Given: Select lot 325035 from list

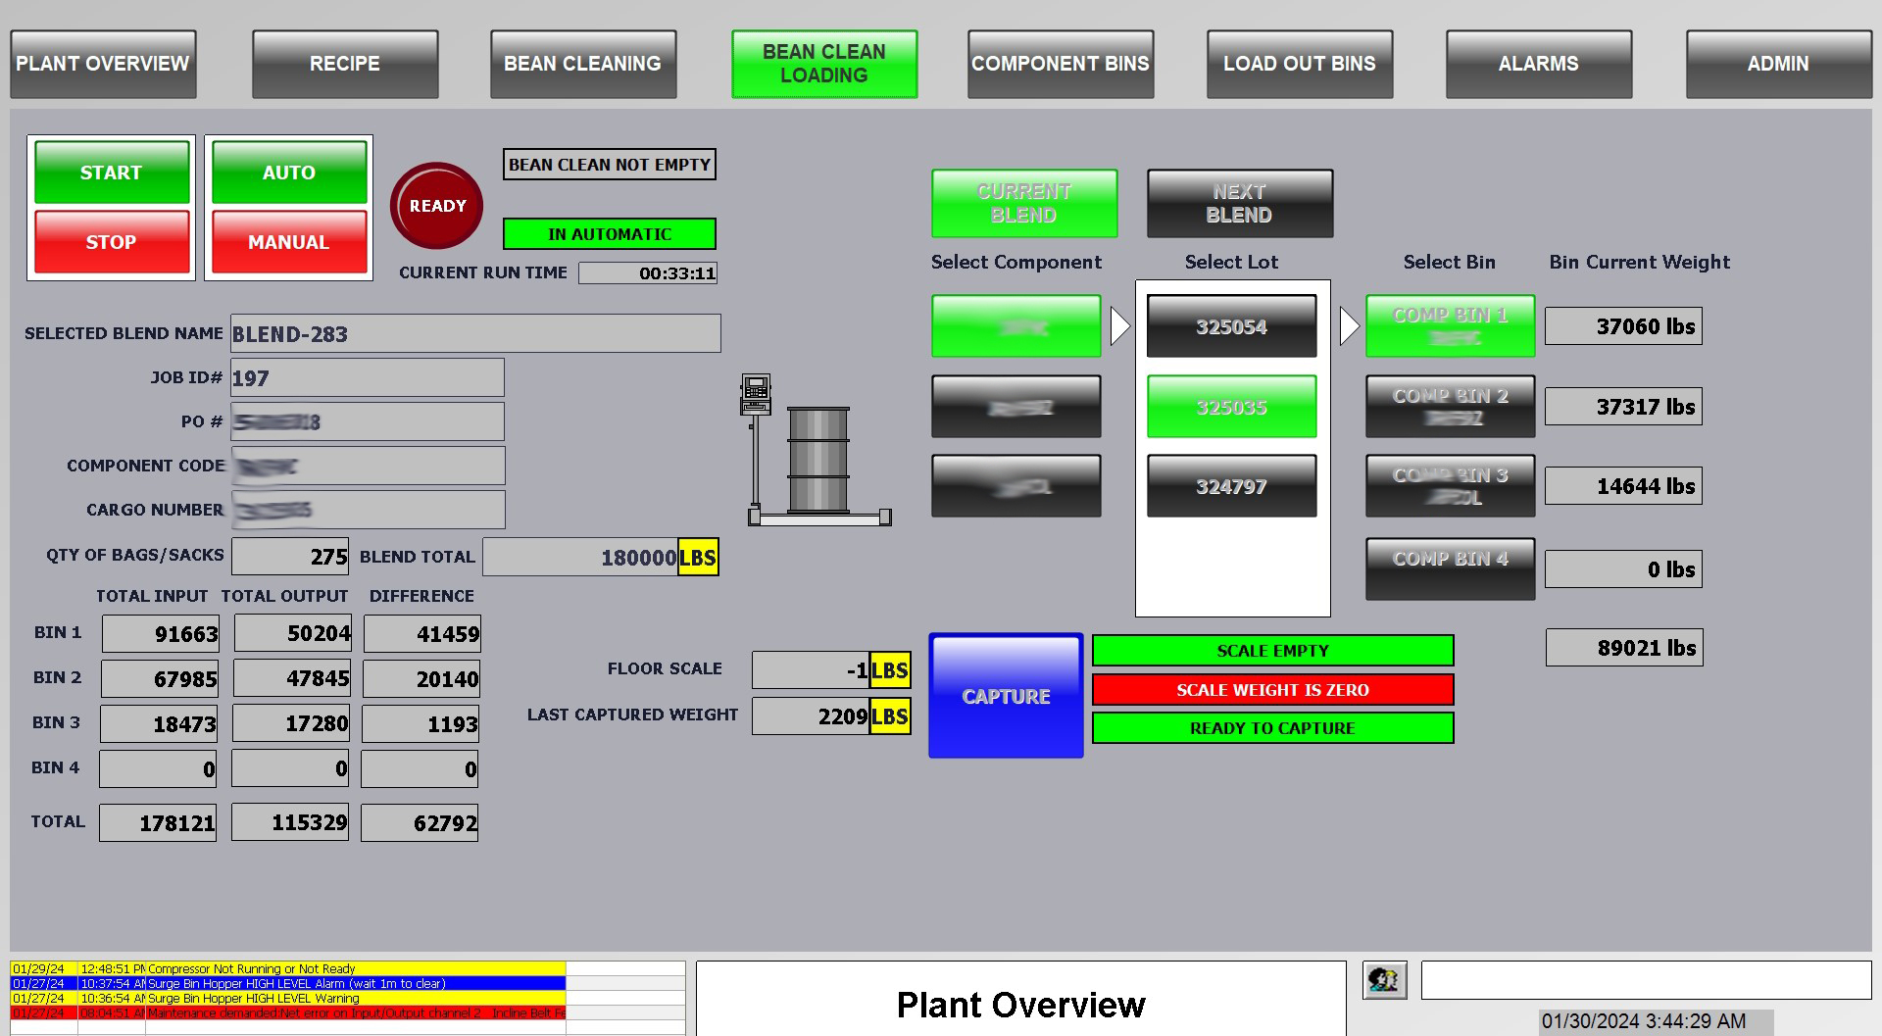Looking at the screenshot, I should [1231, 407].
